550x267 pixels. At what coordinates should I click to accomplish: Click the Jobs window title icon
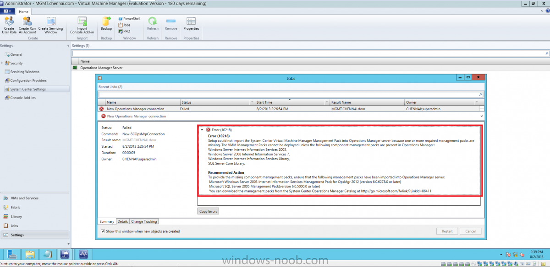99,78
